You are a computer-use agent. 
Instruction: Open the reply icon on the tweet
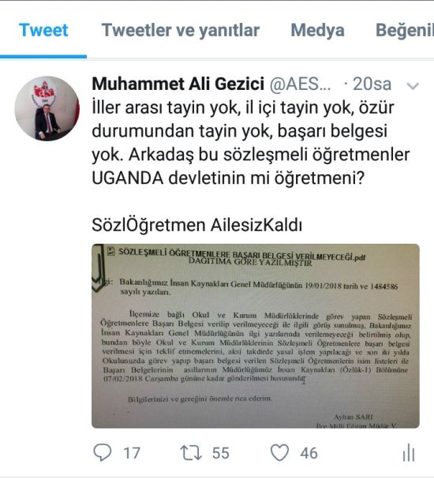click(x=102, y=452)
